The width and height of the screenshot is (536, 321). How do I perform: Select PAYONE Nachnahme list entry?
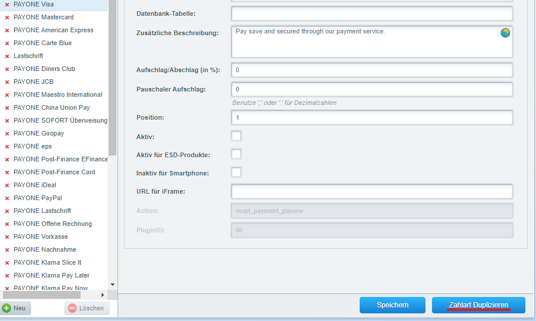(53, 249)
